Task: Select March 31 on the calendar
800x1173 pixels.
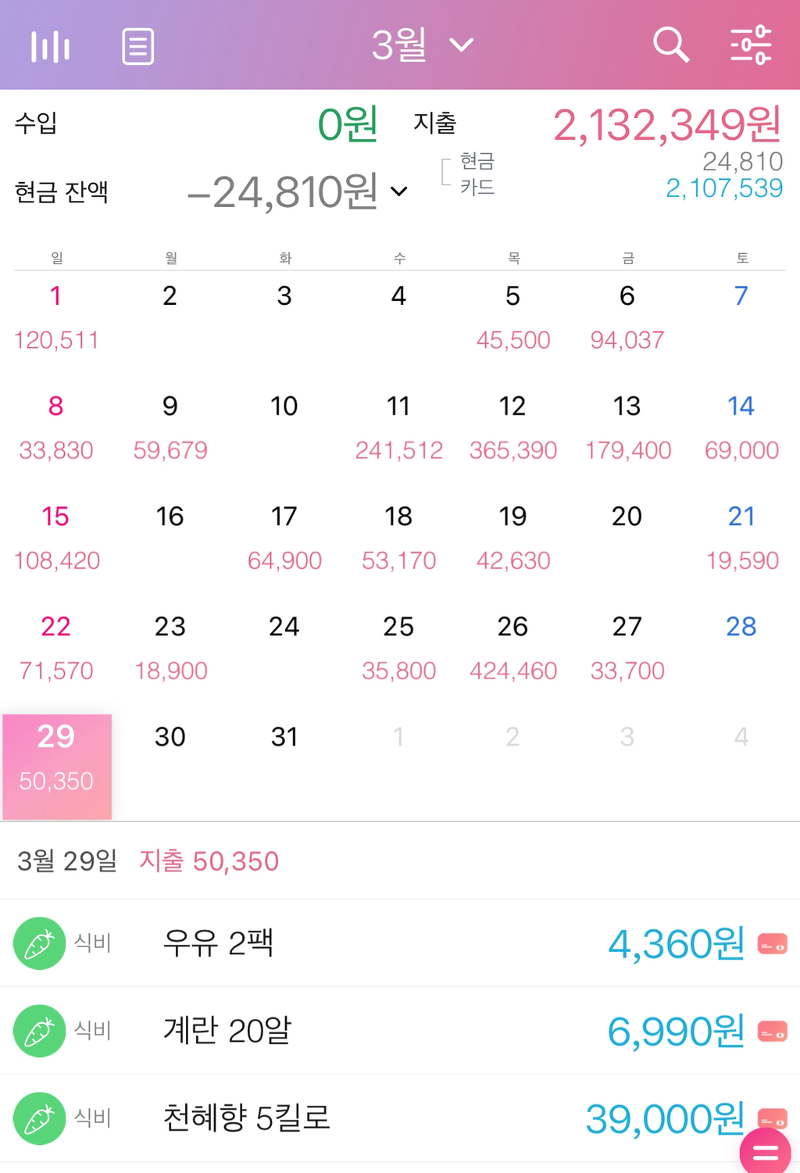Action: coord(284,737)
